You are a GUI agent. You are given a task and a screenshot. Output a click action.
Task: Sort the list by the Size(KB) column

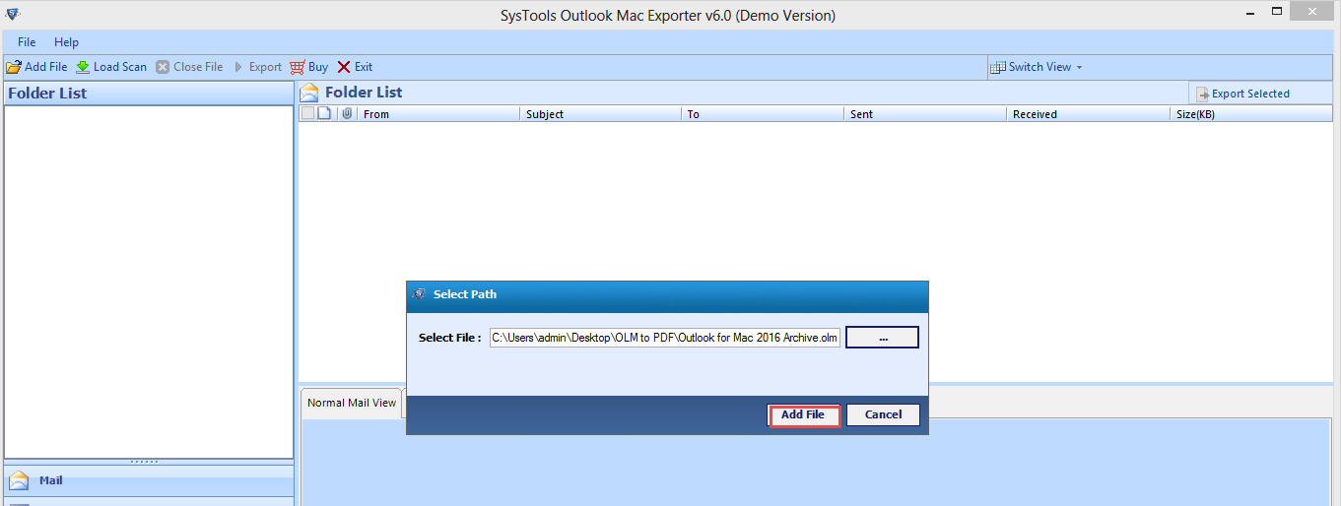tap(1251, 114)
